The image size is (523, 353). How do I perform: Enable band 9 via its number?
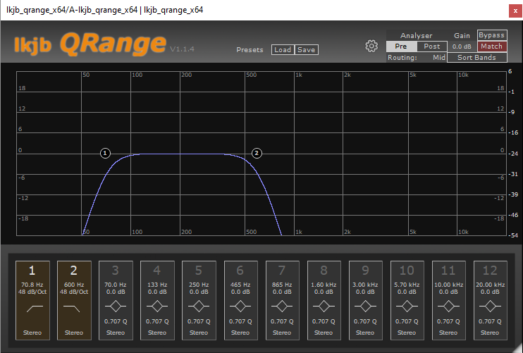click(x=365, y=271)
